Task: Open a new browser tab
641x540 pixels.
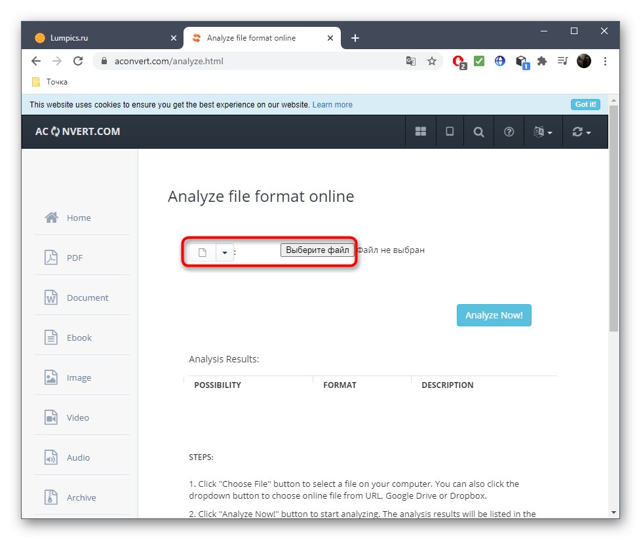Action: point(355,38)
